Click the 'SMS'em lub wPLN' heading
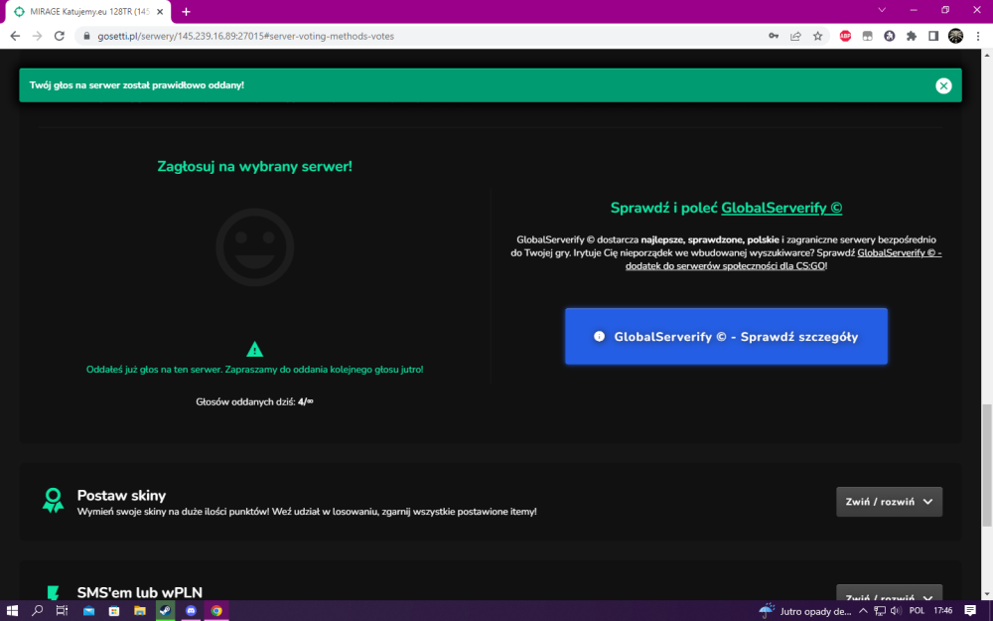This screenshot has height=621, width=993. click(140, 592)
